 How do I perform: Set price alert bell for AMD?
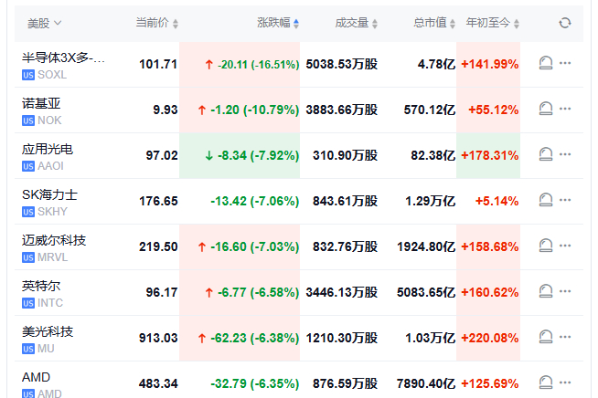click(546, 382)
